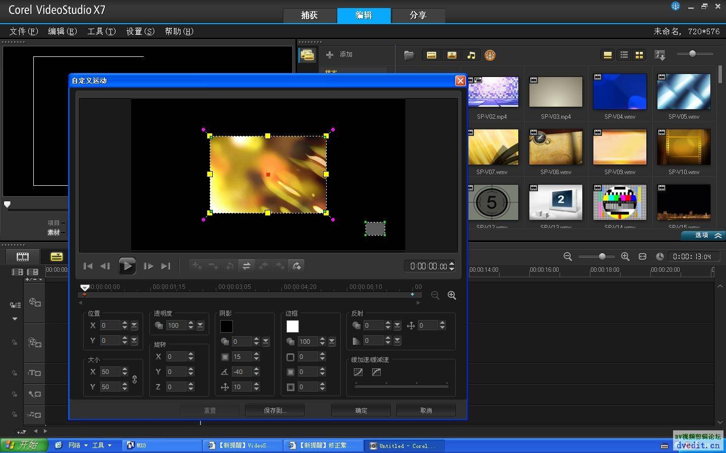Click the ease-in acceleration icon
Screen dimensions: 726x453
[x=358, y=372]
